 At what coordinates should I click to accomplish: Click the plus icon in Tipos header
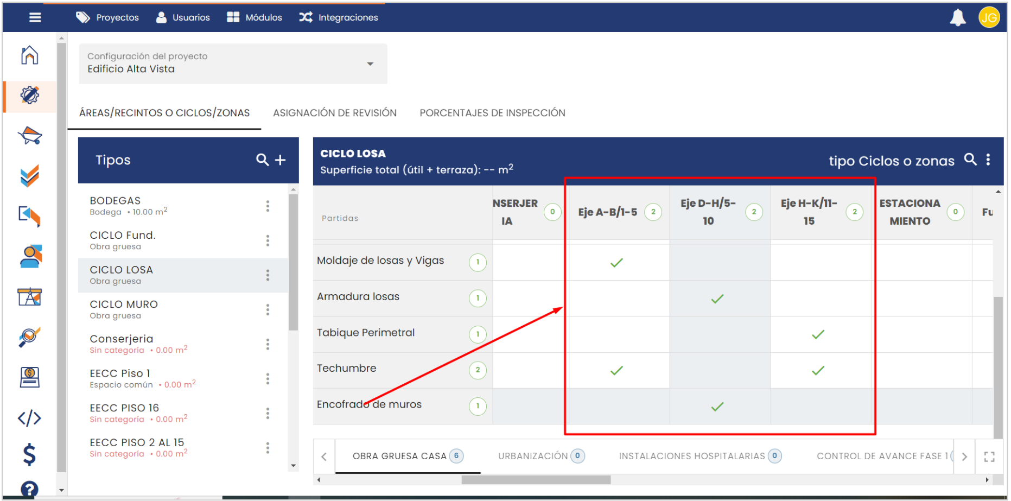tap(281, 160)
